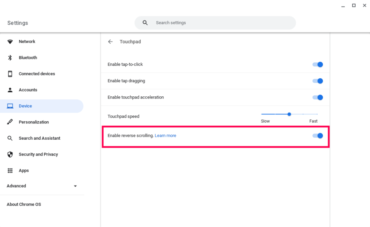Click the Security and Privacy shield icon
370x227 pixels.
[x=10, y=154]
